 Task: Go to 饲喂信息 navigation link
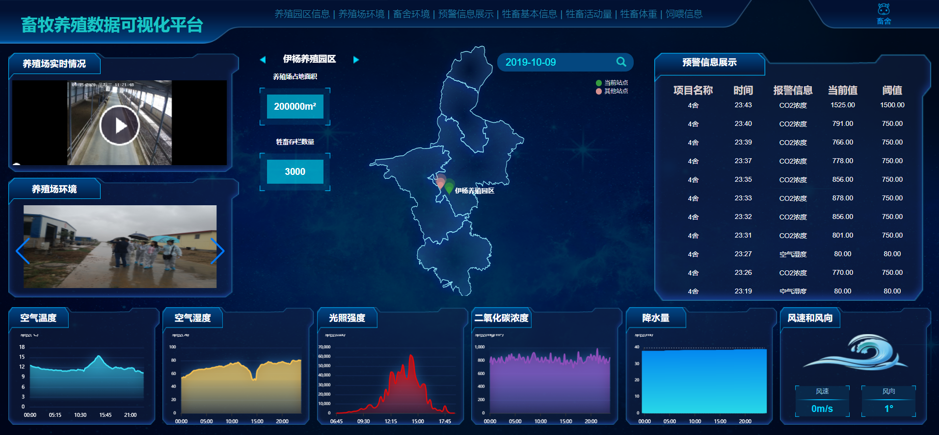(684, 14)
